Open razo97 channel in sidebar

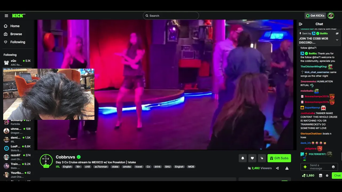(17, 157)
